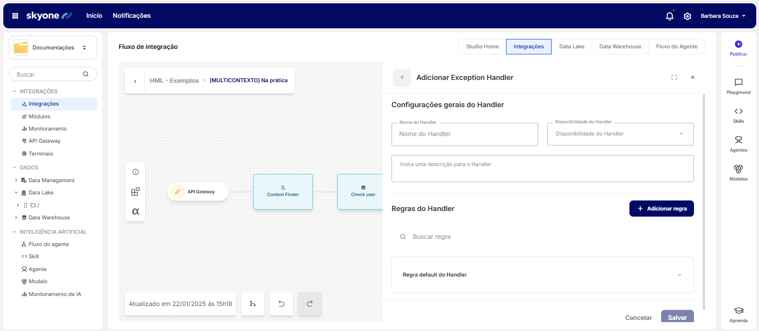Open the Disponibilidade do Handler dropdown
Viewport: 759px width, 331px height.
[x=620, y=134]
